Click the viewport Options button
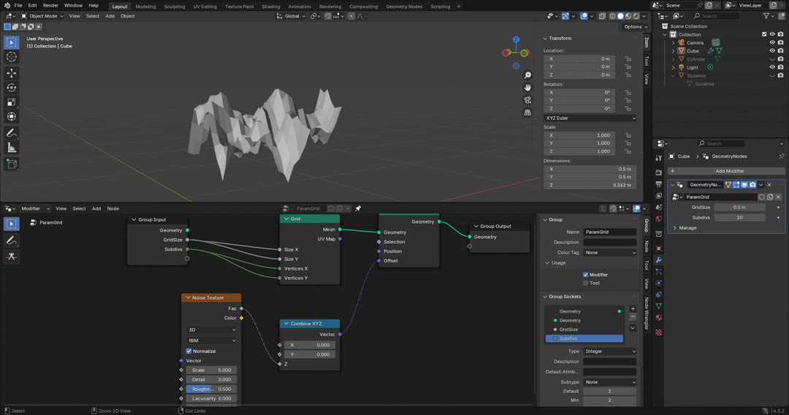Image resolution: width=789 pixels, height=415 pixels. pyautogui.click(x=633, y=27)
